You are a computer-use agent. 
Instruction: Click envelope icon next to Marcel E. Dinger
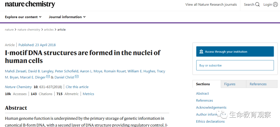[x=48, y=77]
